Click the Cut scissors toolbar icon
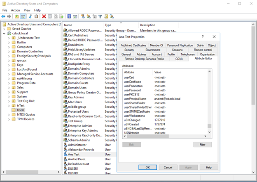The image size is (257, 182). pos(30,16)
